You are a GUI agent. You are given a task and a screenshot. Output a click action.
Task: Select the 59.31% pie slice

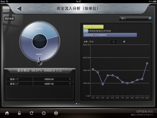(x=39, y=54)
